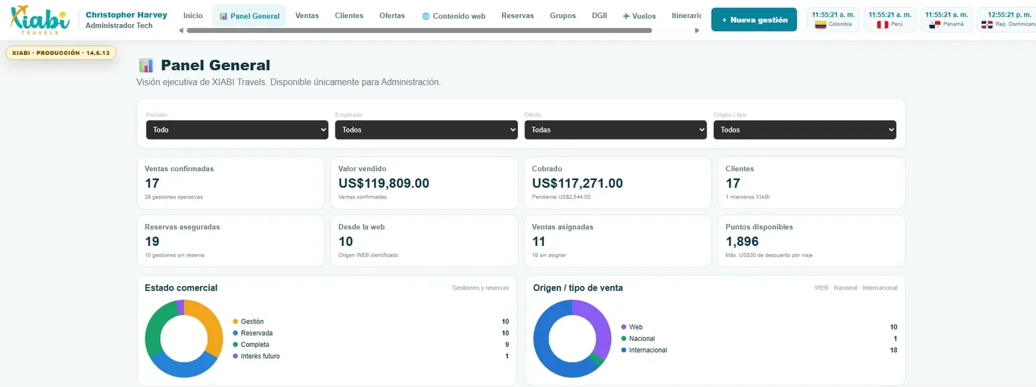This screenshot has height=387, width=1036.
Task: Click the blue Internacional legend dot
Action: (624, 350)
